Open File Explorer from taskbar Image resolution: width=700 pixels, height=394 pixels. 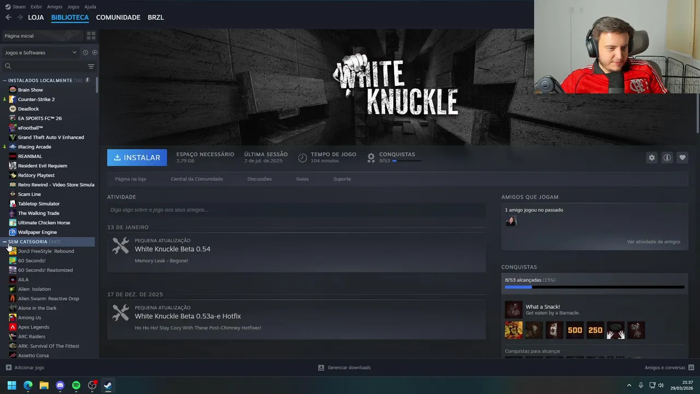pyautogui.click(x=44, y=385)
